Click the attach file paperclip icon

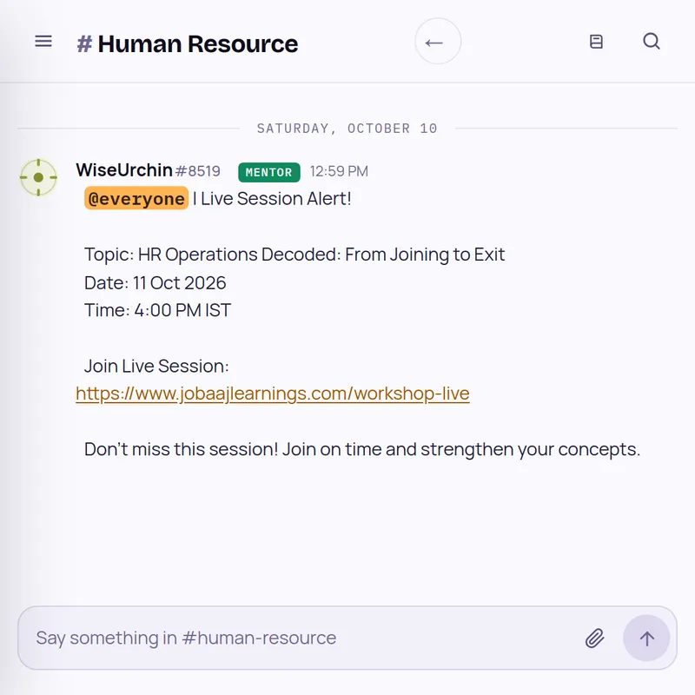pyautogui.click(x=595, y=639)
